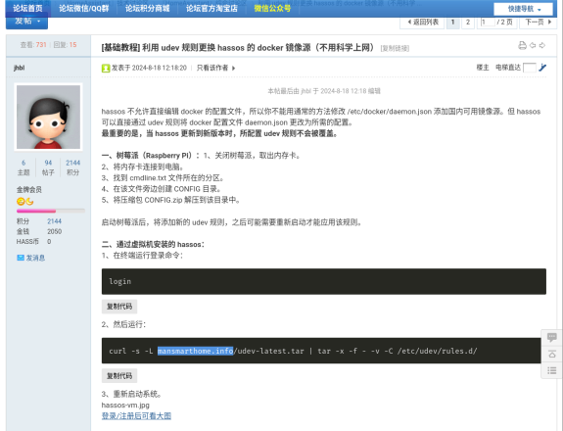Screen dimensions: 563x431
Task: Click the 发消息 envelope icon
Action: click(x=21, y=258)
